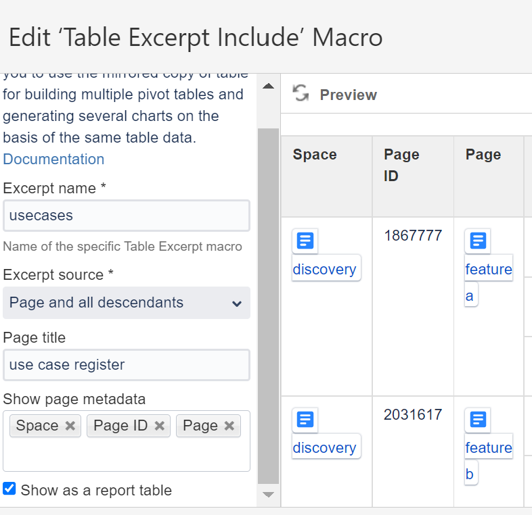Open the Excerpt source dropdown
This screenshot has width=532, height=515.
point(127,303)
